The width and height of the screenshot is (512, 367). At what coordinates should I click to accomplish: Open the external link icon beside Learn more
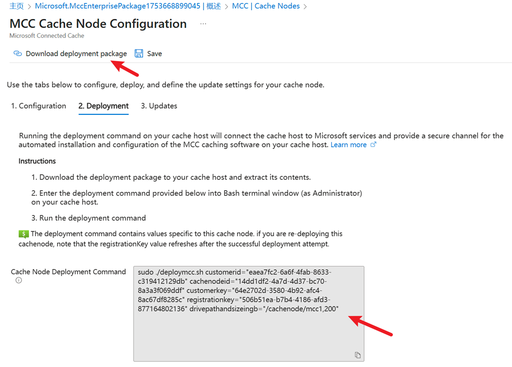pyautogui.click(x=373, y=144)
